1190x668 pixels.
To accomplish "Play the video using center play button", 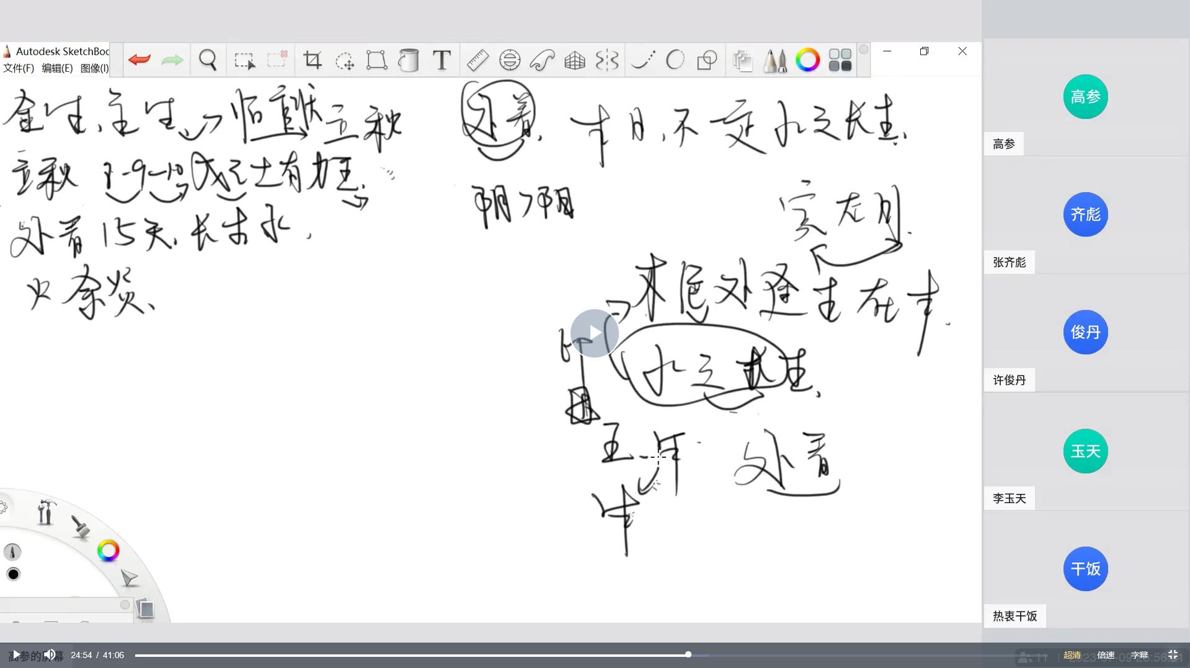I will pyautogui.click(x=594, y=333).
